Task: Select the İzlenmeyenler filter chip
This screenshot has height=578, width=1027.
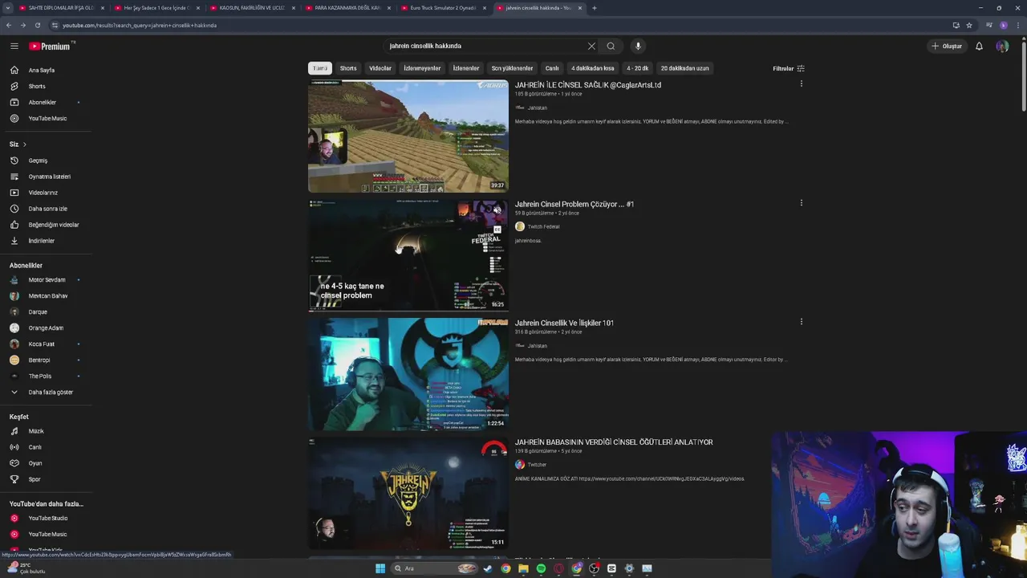Action: [422, 68]
